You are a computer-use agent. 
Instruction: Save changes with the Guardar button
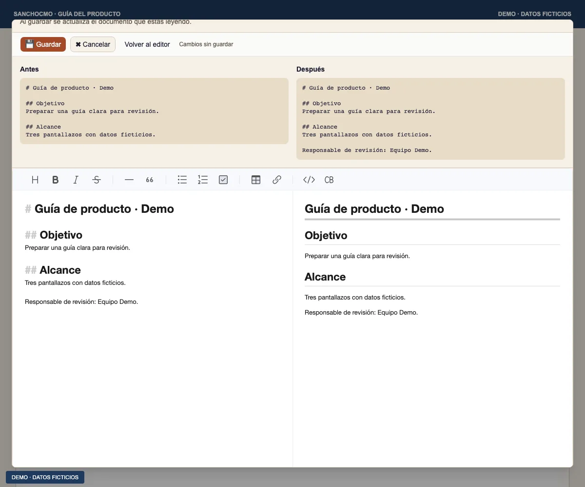pyautogui.click(x=43, y=44)
